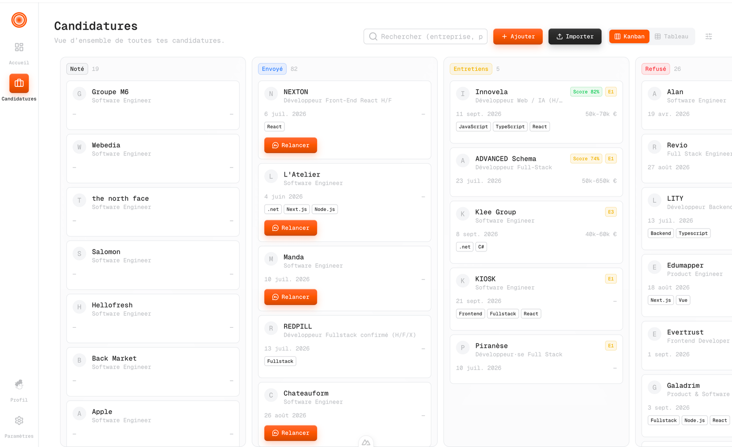Click the orange app logo in the sidebar

(19, 20)
